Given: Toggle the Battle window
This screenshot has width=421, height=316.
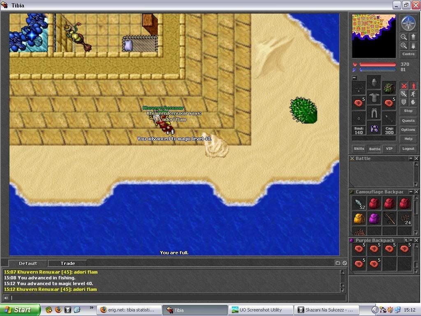Looking at the screenshot, I should click(x=374, y=149).
